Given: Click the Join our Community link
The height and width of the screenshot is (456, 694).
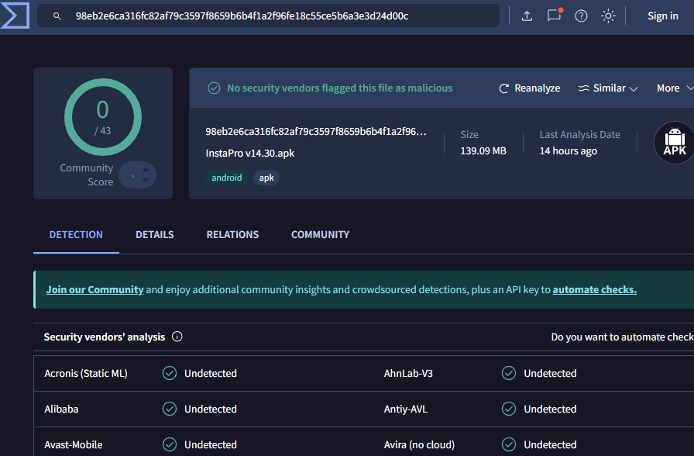Looking at the screenshot, I should pyautogui.click(x=94, y=290).
